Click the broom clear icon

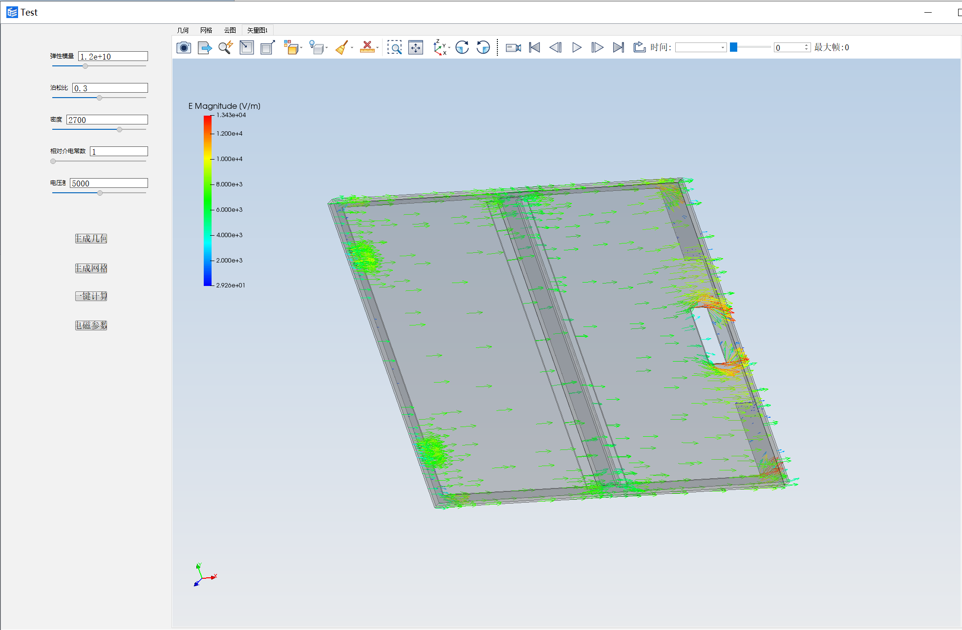click(x=342, y=47)
